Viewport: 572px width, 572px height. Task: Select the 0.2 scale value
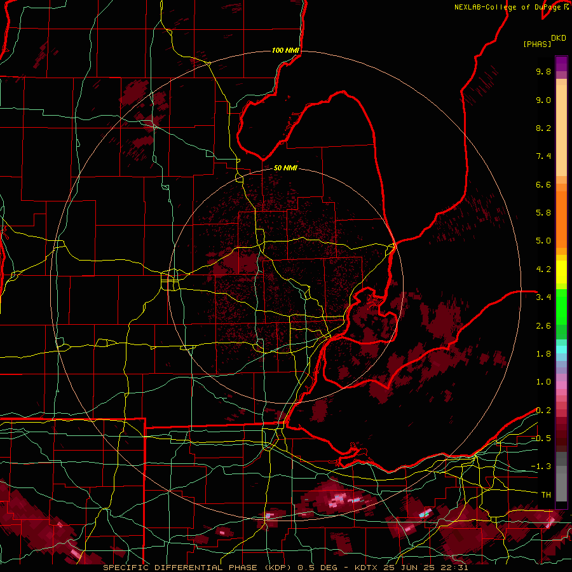point(543,411)
